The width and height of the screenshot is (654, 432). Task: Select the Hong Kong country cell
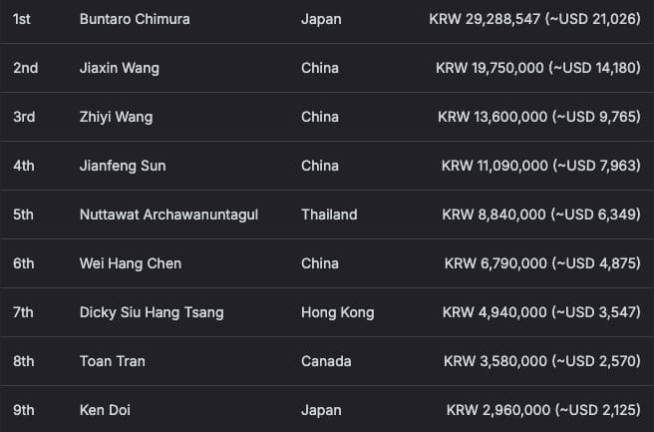(x=337, y=312)
